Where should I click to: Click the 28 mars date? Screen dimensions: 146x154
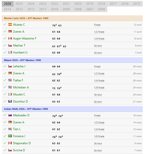point(137,74)
